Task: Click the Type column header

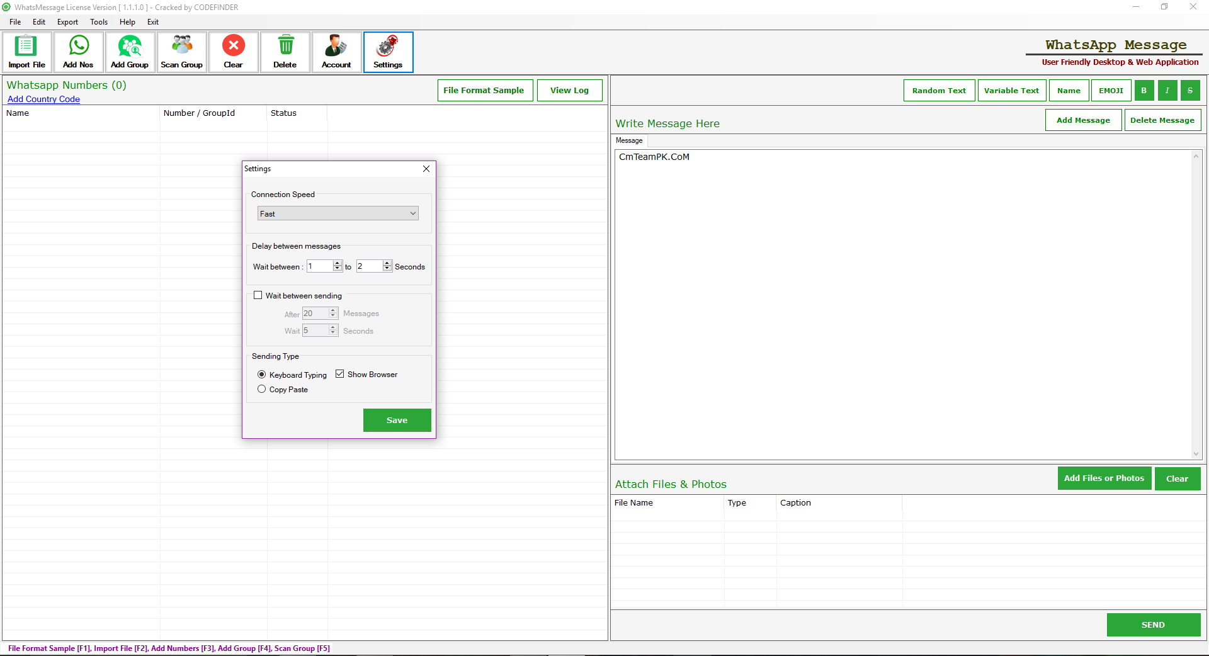Action: (x=751, y=502)
